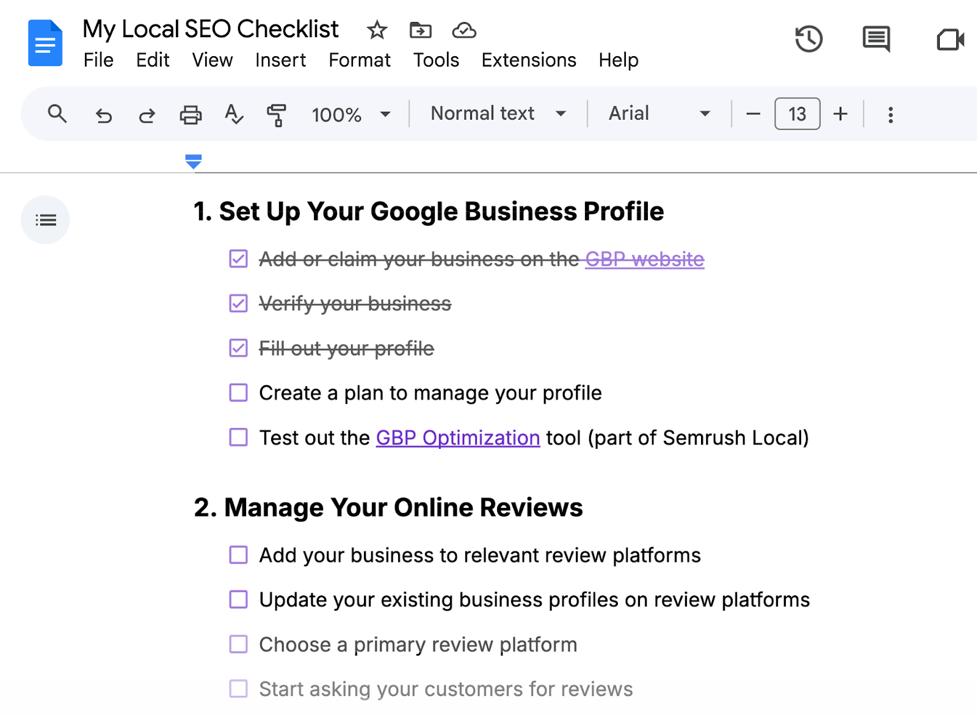The height and width of the screenshot is (715, 977).
Task: Increase font size with the plus stepper
Action: 841,114
